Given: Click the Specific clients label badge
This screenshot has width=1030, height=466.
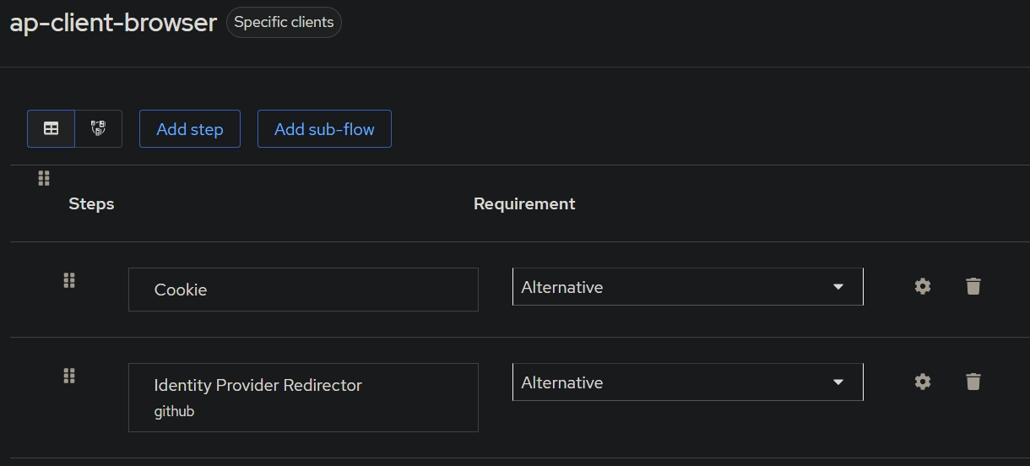Looking at the screenshot, I should 284,22.
